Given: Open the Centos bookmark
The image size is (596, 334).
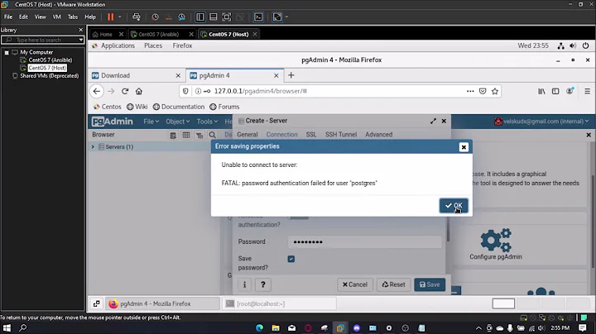Looking at the screenshot, I should [x=107, y=107].
